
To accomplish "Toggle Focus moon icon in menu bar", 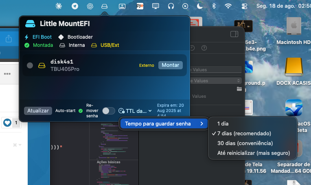I will coord(199,6).
